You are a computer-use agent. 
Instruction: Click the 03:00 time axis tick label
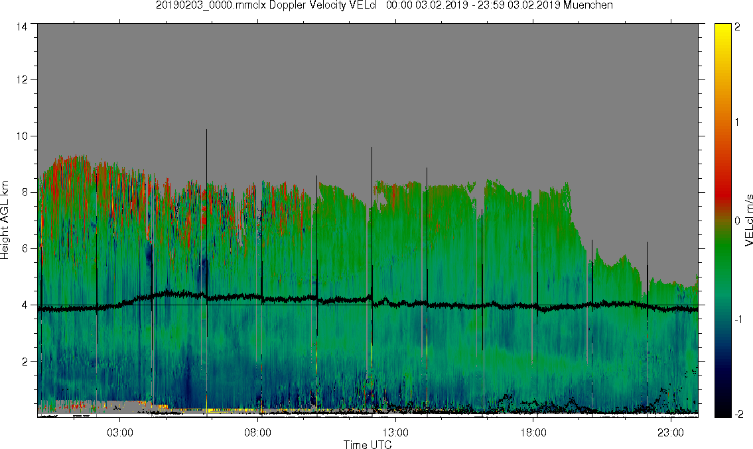click(x=119, y=432)
